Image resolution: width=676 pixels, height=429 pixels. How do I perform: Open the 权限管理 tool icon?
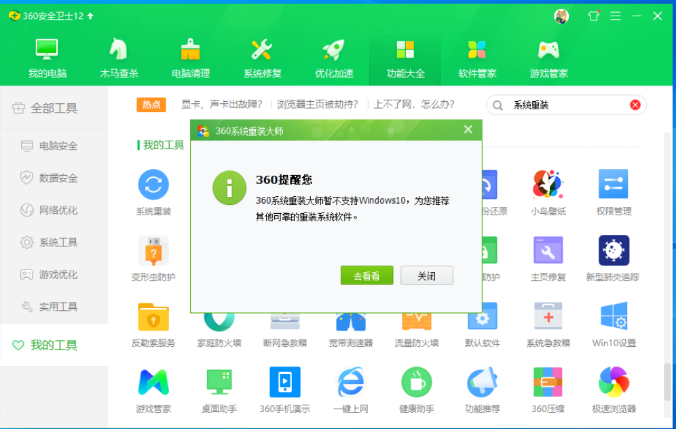pyautogui.click(x=614, y=185)
